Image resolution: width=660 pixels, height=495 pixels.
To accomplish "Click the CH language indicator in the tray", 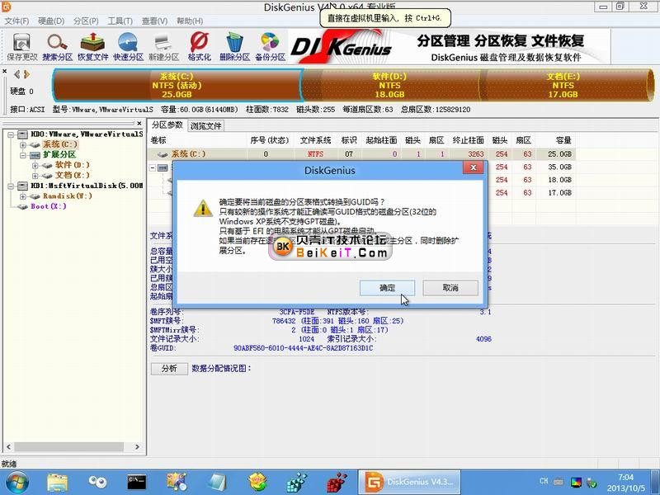I will pos(544,481).
